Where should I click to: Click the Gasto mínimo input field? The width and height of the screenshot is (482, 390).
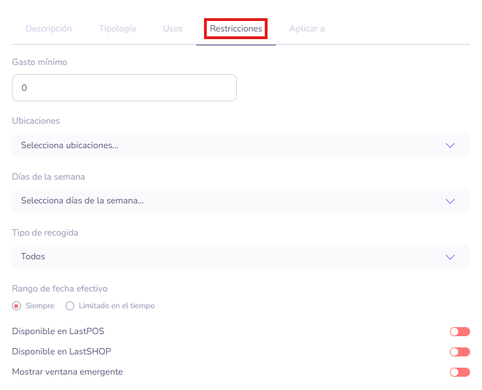point(124,88)
